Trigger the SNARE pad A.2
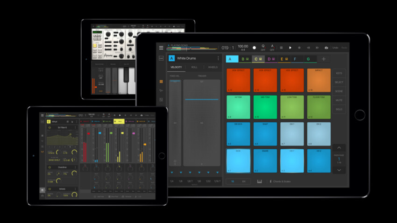The image size is (397, 223). click(x=265, y=161)
